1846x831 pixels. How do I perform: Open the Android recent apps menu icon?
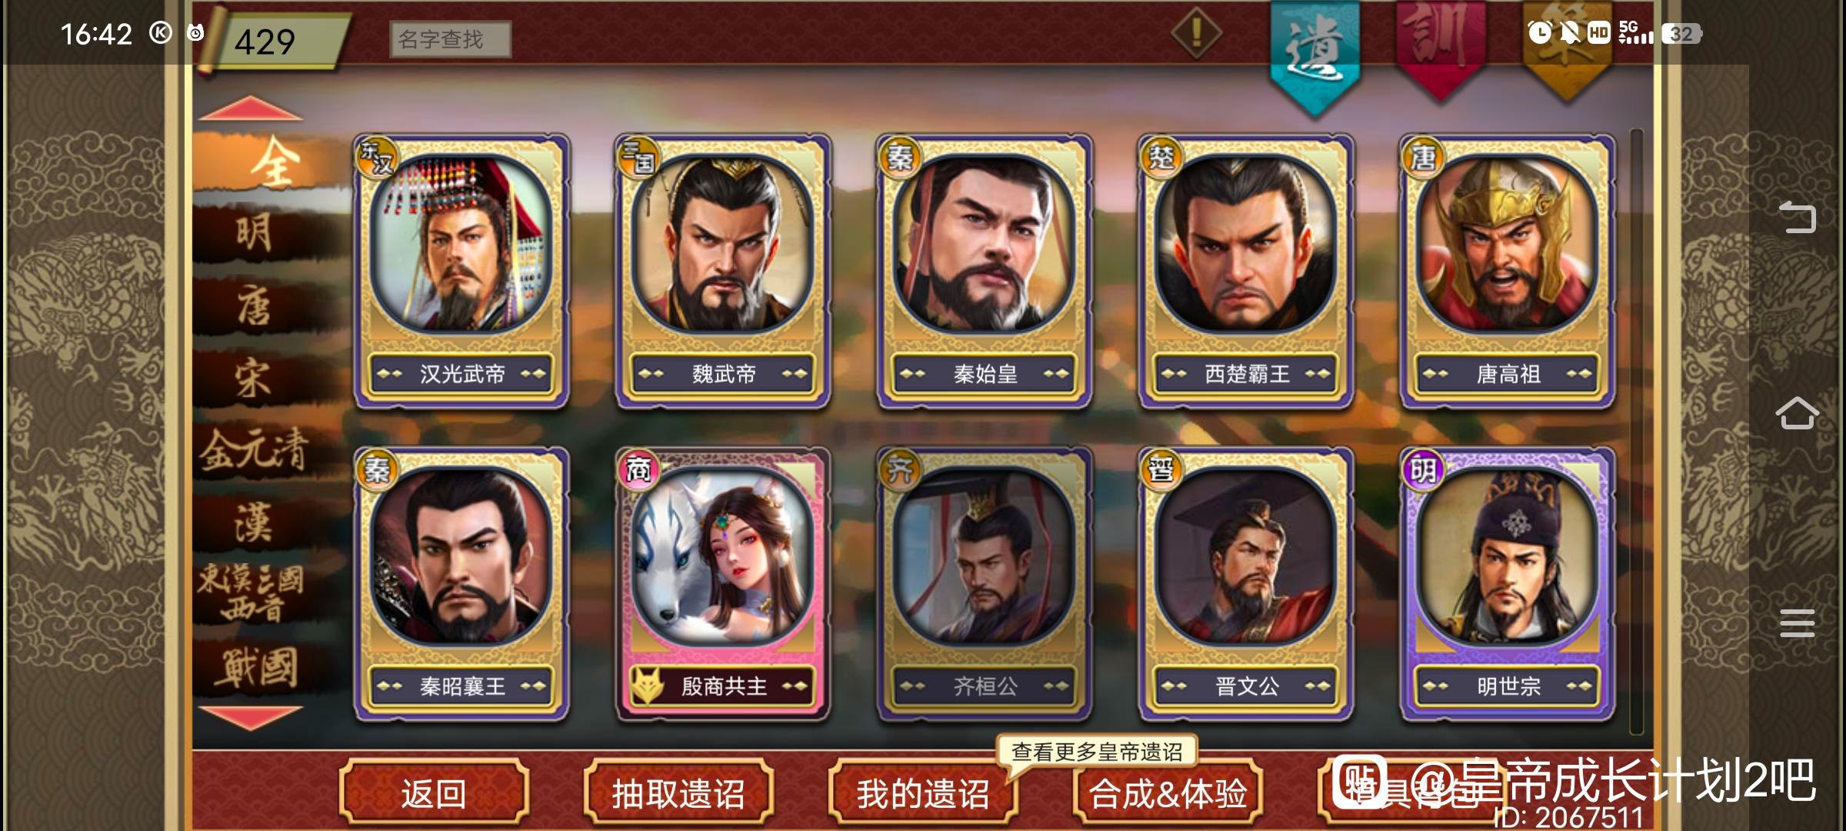1798,622
